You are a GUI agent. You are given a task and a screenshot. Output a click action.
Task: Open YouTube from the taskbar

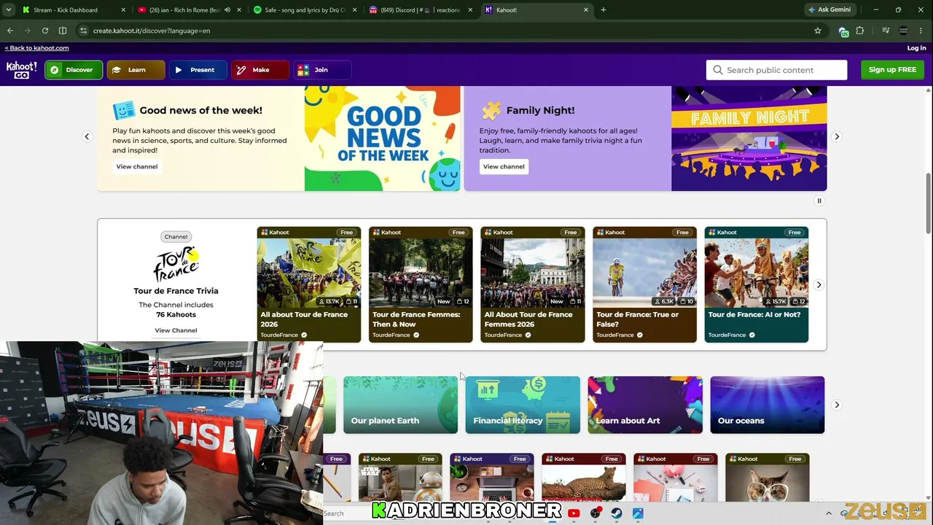point(574,513)
